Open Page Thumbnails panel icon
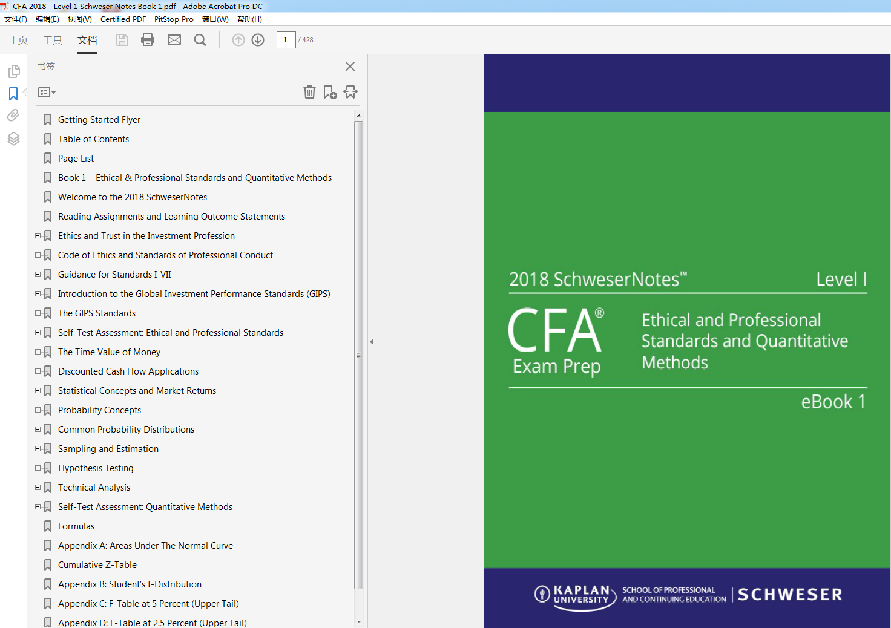The width and height of the screenshot is (891, 628). click(x=14, y=71)
